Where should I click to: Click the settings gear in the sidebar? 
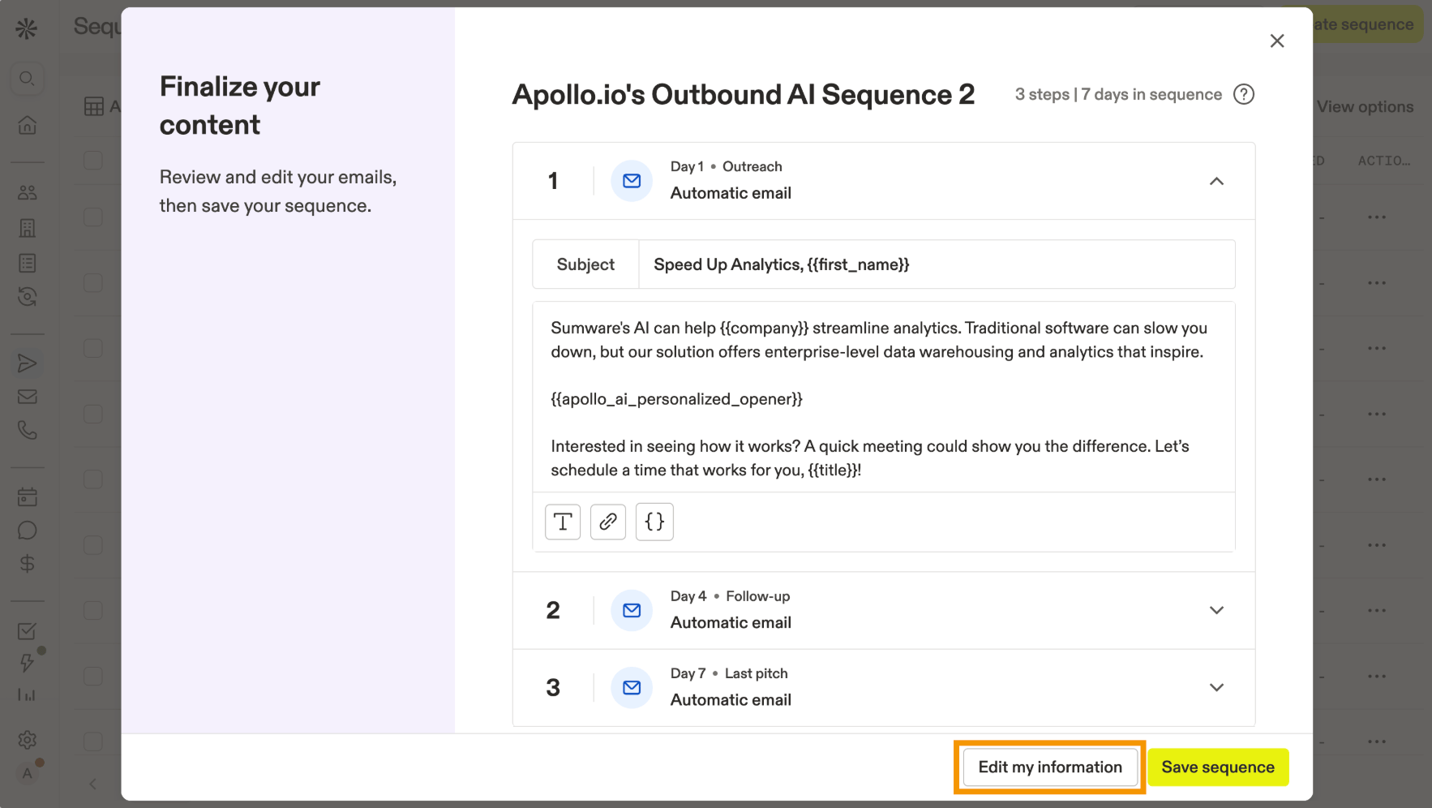coord(27,740)
